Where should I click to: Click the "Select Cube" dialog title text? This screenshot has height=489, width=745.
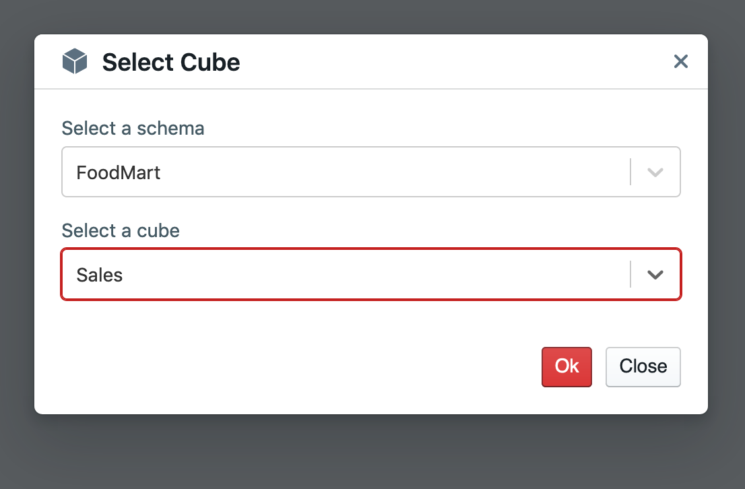click(x=171, y=62)
